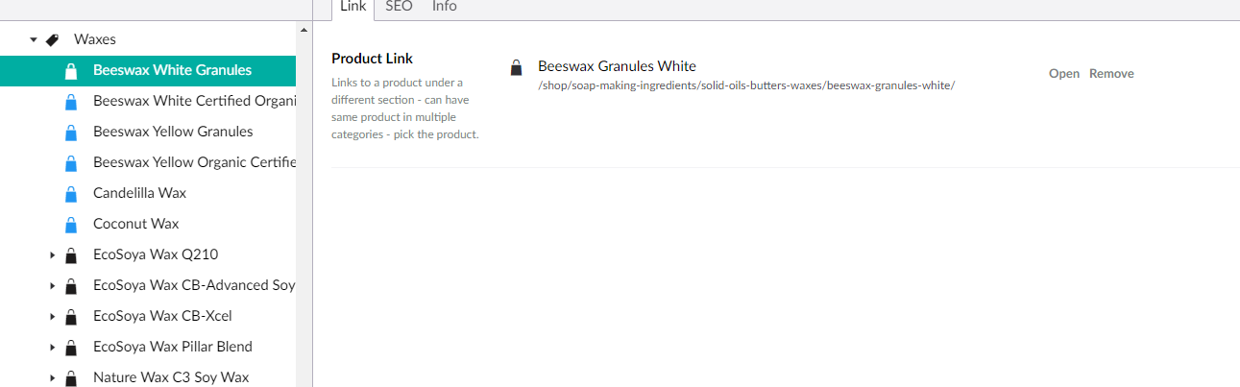The width and height of the screenshot is (1240, 387).
Task: Expand the EcoSoya Wax Q210 node
Action: tap(52, 255)
